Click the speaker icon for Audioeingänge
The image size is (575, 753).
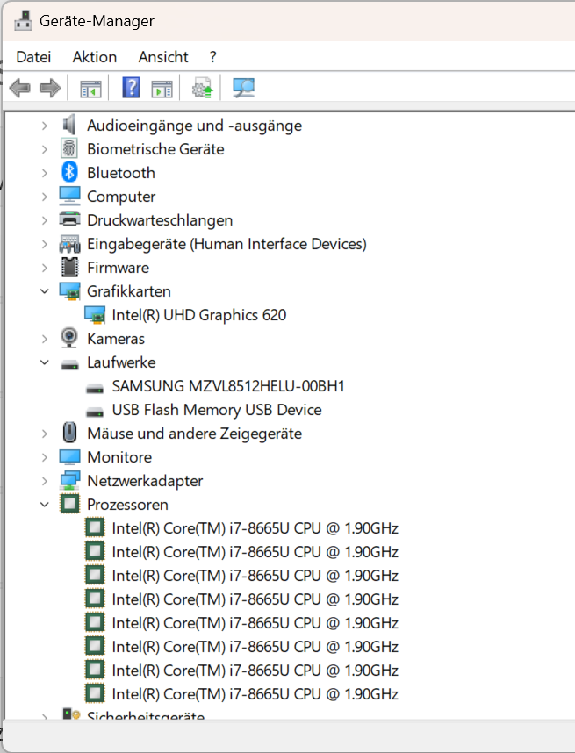[x=69, y=125]
